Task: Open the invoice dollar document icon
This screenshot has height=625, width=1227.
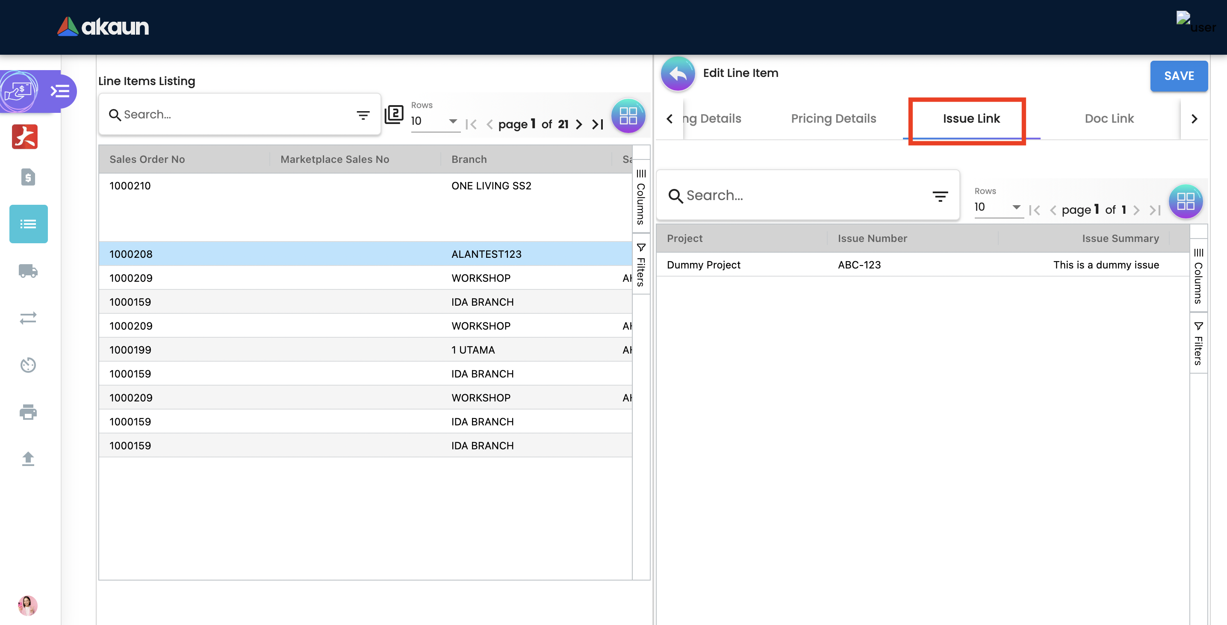Action: pos(28,177)
